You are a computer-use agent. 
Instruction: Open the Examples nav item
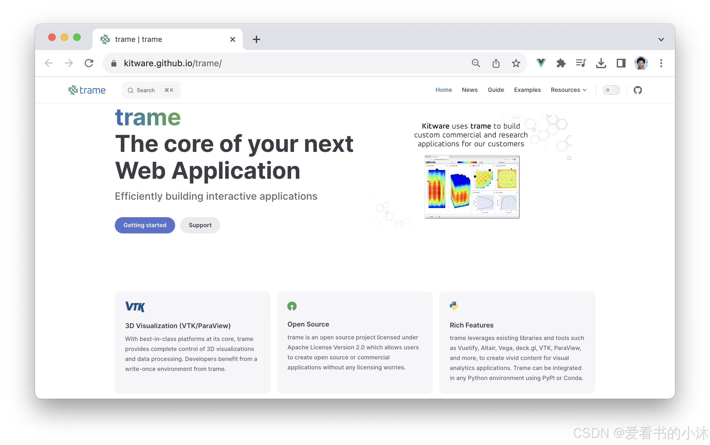coord(527,90)
